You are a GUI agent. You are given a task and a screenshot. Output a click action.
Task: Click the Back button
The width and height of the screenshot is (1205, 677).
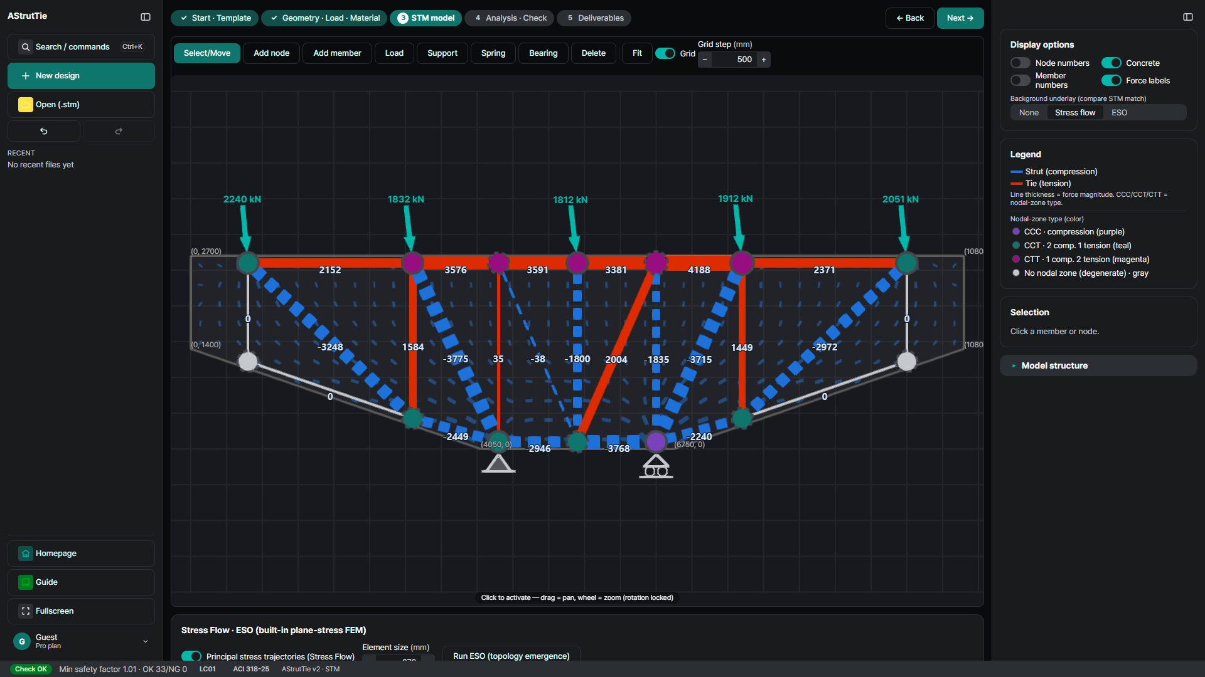(x=910, y=18)
